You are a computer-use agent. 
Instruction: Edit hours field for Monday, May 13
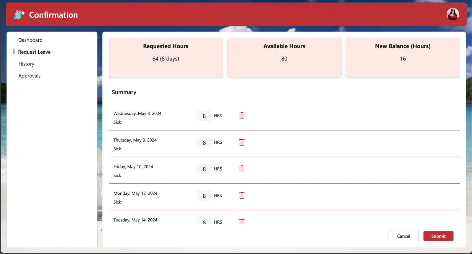tap(204, 196)
